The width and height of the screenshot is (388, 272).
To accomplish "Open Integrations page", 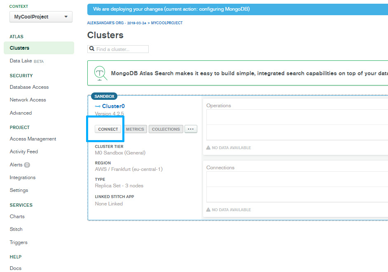I will coord(23,177).
